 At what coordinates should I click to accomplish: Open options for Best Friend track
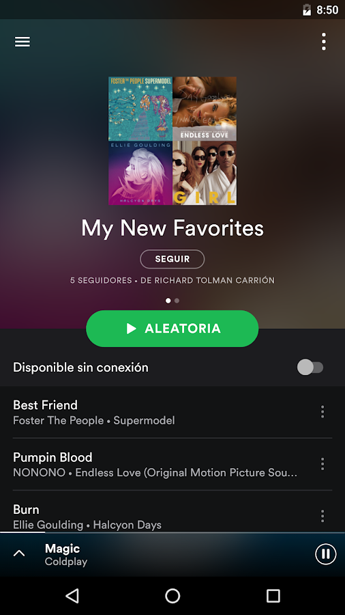(x=322, y=412)
